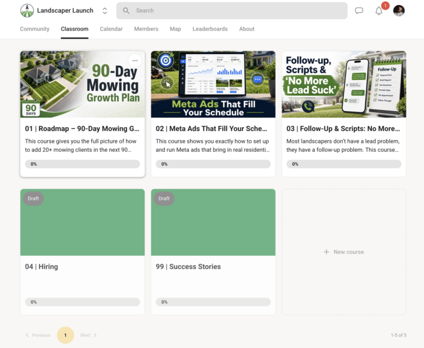Screen dimensions: 424x348
Task: Switch to the Map tab
Action: point(175,29)
